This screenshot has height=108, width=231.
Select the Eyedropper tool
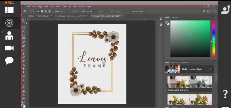(23, 42)
